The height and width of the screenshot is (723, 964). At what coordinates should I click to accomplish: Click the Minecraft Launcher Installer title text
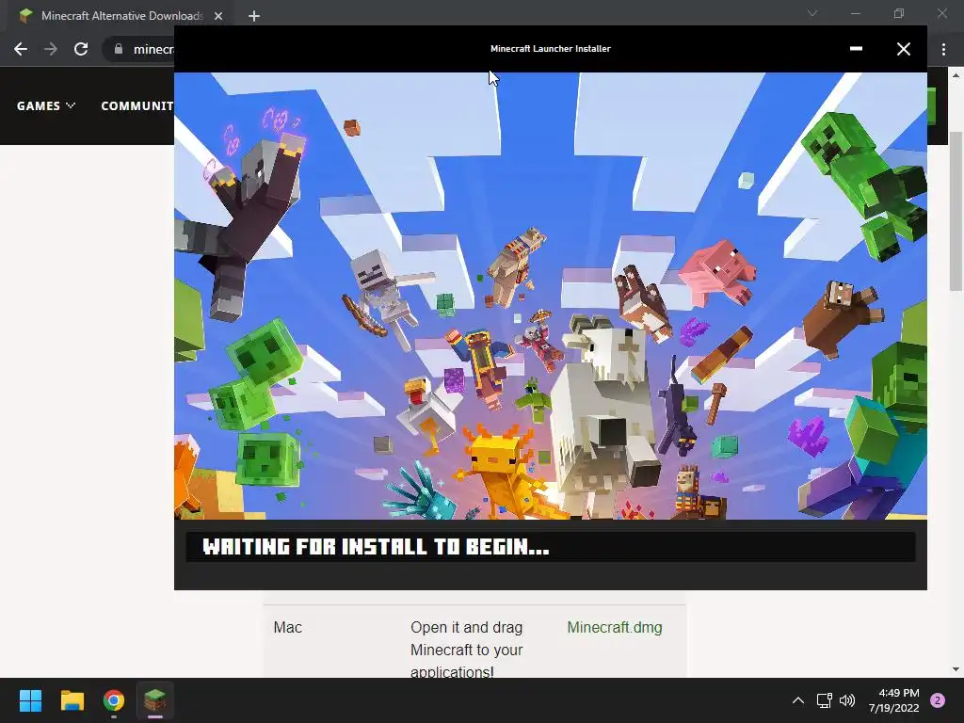click(x=550, y=49)
